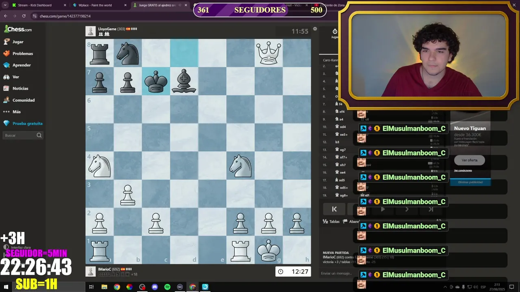Click Eliminar publicidad button
The width and height of the screenshot is (520, 292).
[x=470, y=182]
